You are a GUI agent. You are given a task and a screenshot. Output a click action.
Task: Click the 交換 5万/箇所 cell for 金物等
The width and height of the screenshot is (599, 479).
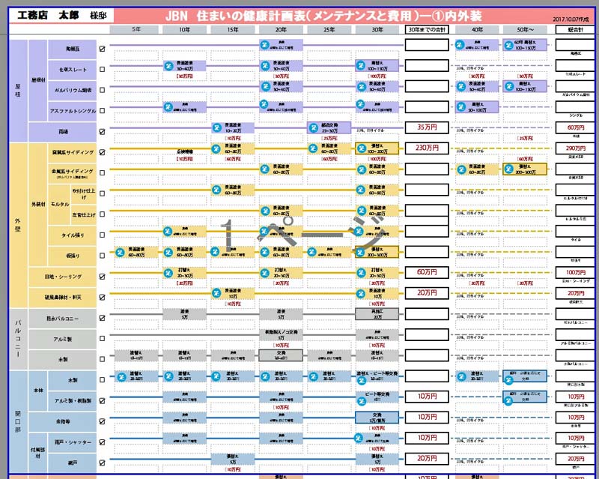pos(377,417)
